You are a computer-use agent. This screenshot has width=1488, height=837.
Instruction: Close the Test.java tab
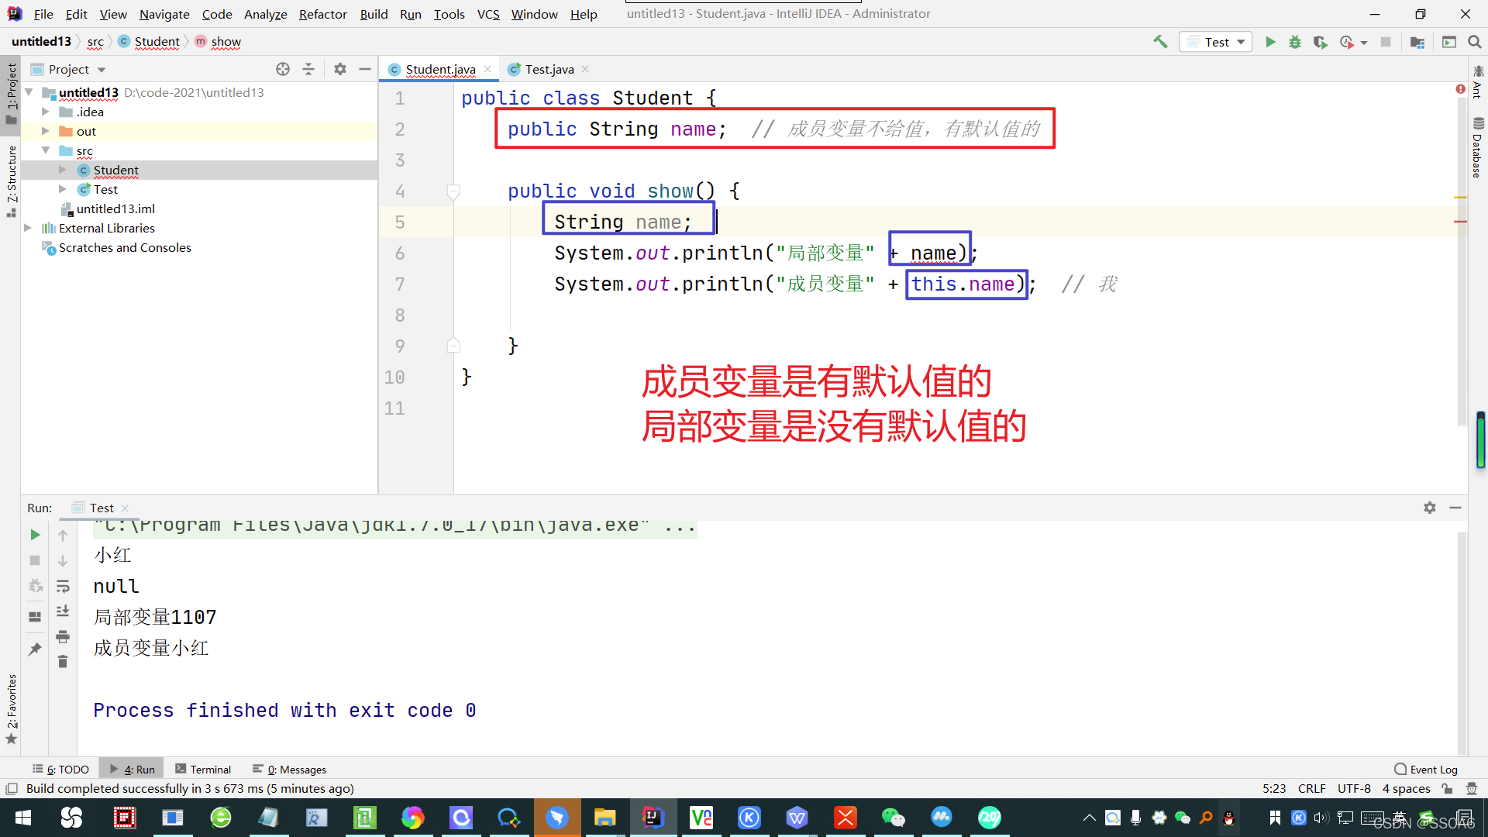[586, 69]
